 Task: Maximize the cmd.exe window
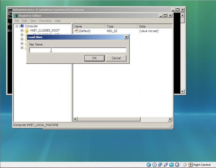tap(178, 9)
